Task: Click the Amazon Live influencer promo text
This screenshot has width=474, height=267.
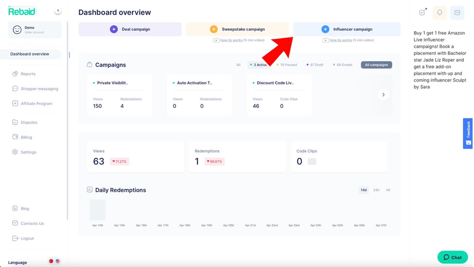Action: [440, 60]
